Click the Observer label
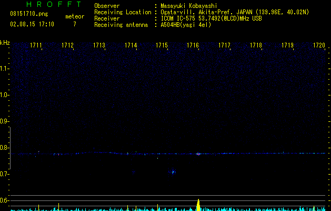The height and width of the screenshot is (211, 331). tap(107, 6)
